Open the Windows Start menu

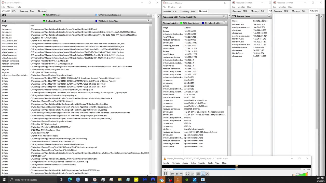coord(4,180)
